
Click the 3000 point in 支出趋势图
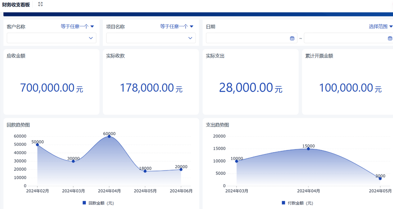pyautogui.click(x=380, y=179)
